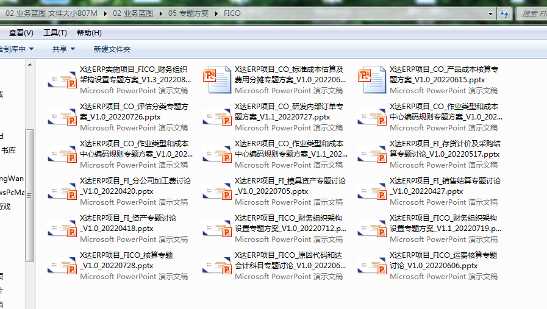
Task: Click the 新建文件夹 button
Action: [112, 49]
